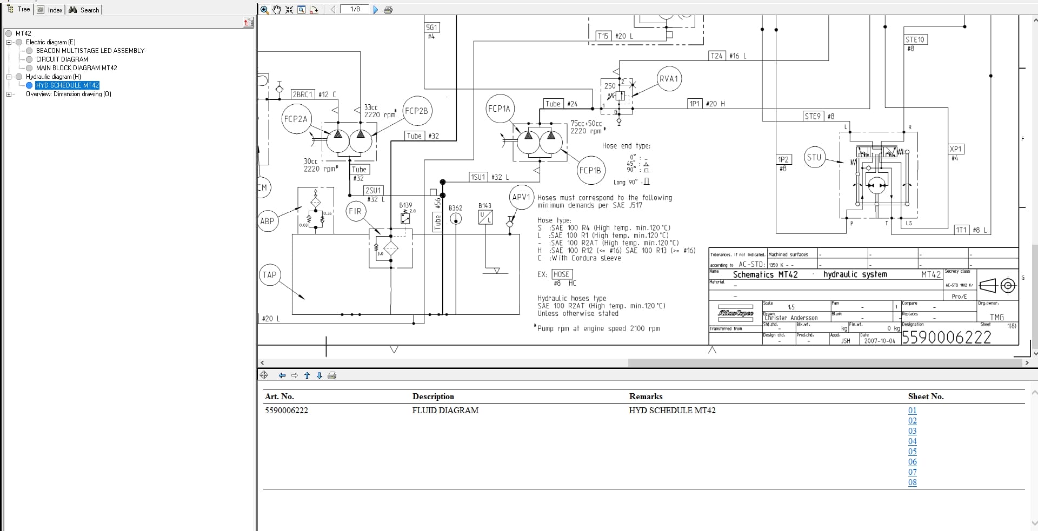Click the diagram's horizontal scrollbar thumb

(824, 362)
